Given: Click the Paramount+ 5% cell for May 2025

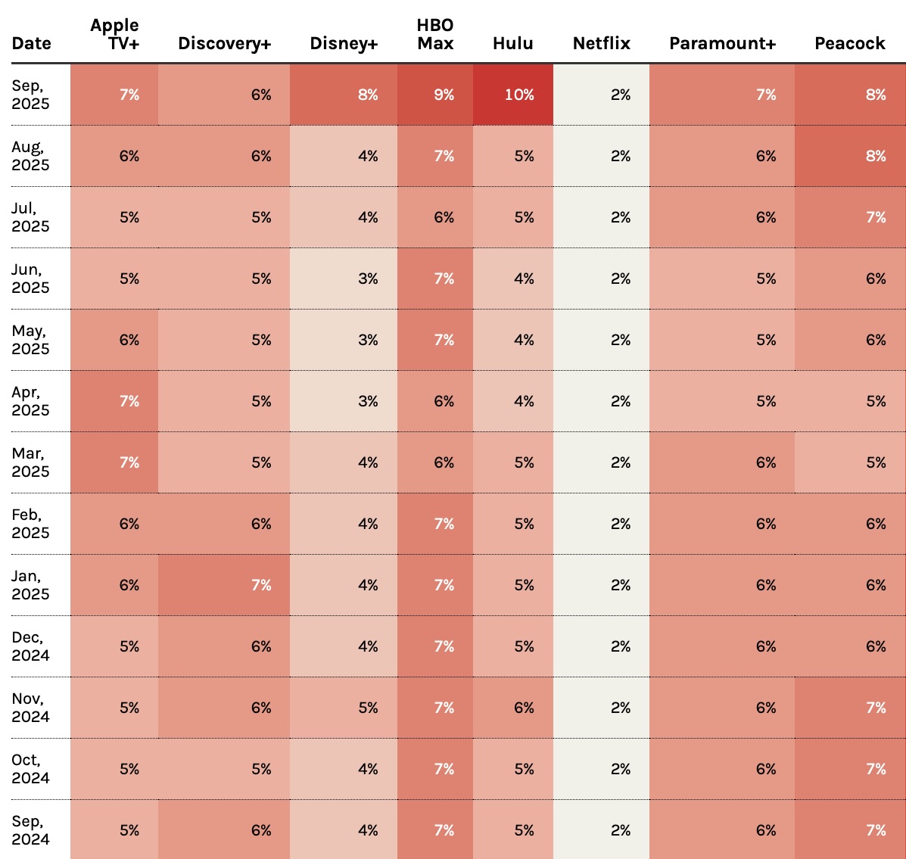Looking at the screenshot, I should (x=722, y=340).
